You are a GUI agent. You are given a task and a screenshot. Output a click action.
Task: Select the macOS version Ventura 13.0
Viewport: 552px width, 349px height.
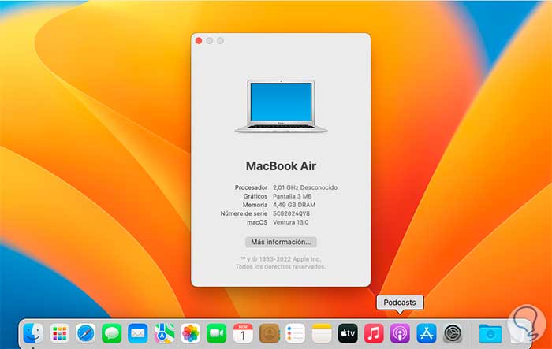[290, 222]
